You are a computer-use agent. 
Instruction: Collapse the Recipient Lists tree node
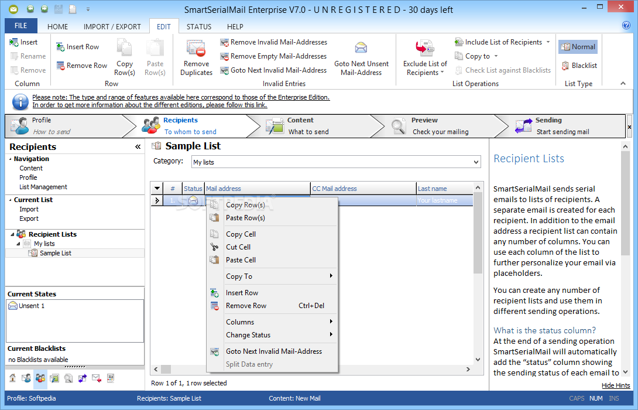[x=12, y=234]
